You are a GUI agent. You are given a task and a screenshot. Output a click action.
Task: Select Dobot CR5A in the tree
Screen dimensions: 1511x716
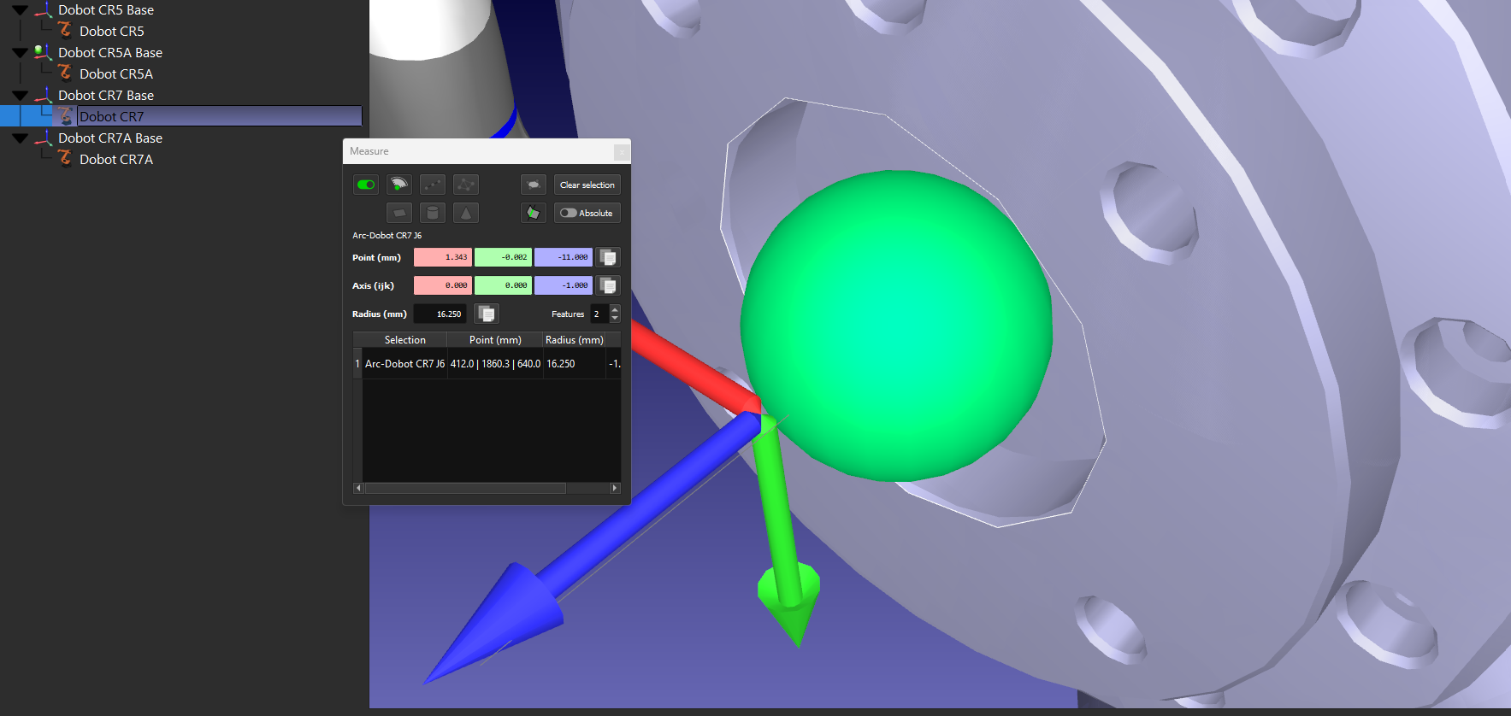click(x=115, y=74)
